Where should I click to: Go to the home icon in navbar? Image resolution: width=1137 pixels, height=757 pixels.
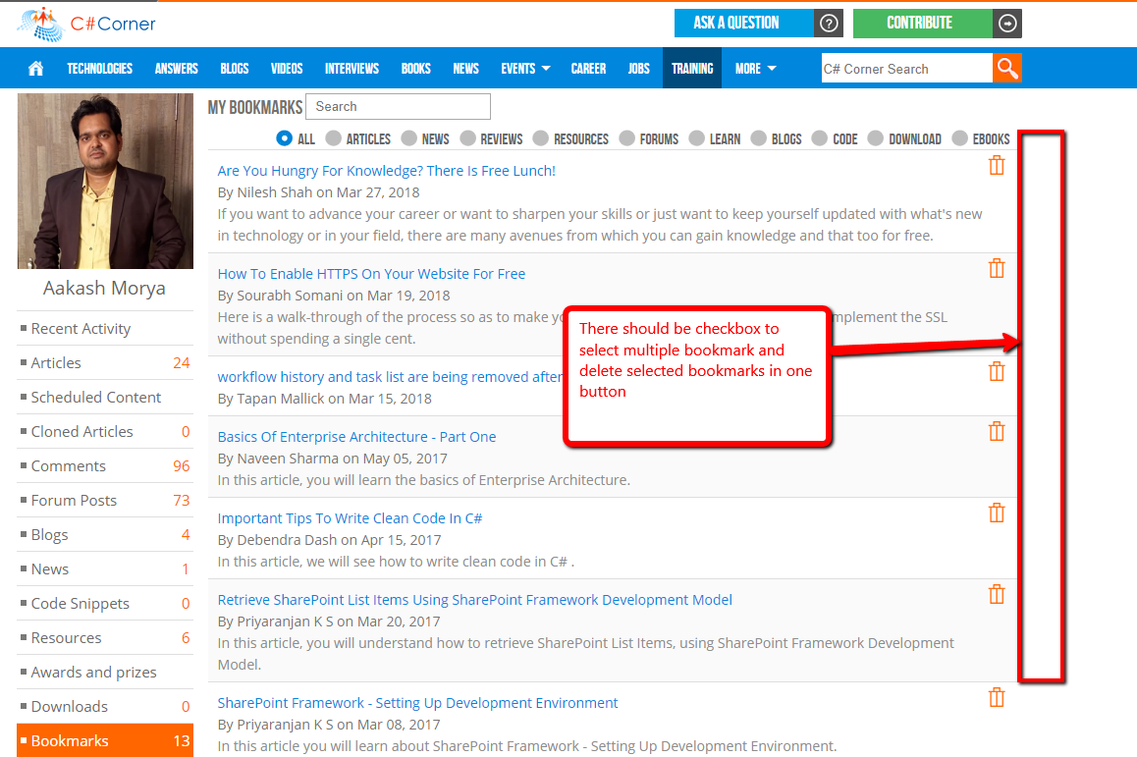pos(35,68)
